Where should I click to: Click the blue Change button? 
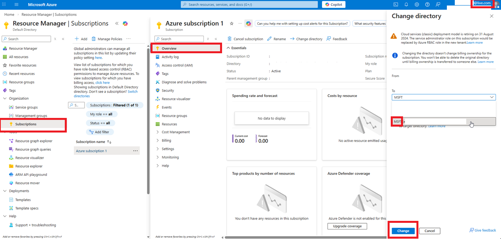(x=403, y=231)
